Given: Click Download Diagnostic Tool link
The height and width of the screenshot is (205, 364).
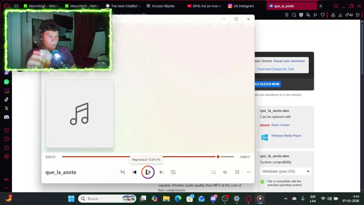Looking at the screenshot, I should pos(275,69).
